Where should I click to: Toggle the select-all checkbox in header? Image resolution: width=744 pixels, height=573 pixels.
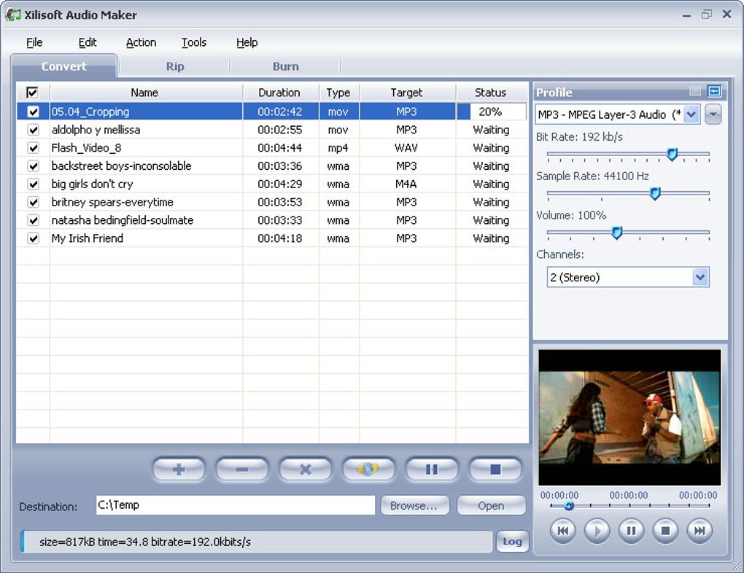[x=32, y=93]
